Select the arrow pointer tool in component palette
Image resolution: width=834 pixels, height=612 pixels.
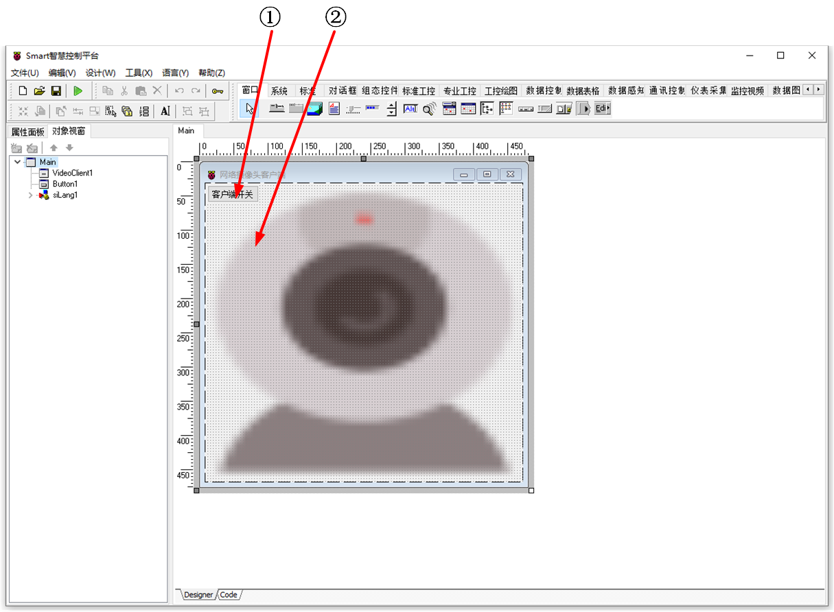250,108
